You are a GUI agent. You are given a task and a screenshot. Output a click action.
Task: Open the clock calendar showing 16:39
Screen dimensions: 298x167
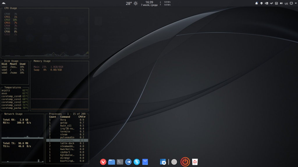tap(149, 3)
